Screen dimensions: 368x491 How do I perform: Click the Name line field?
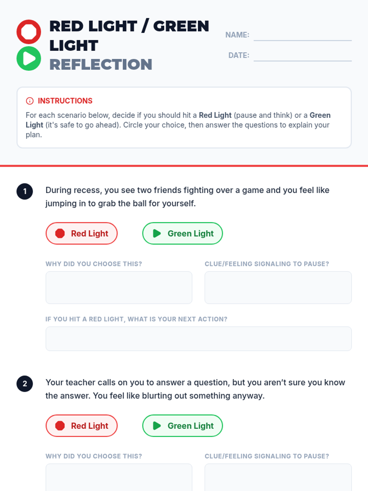click(x=302, y=36)
